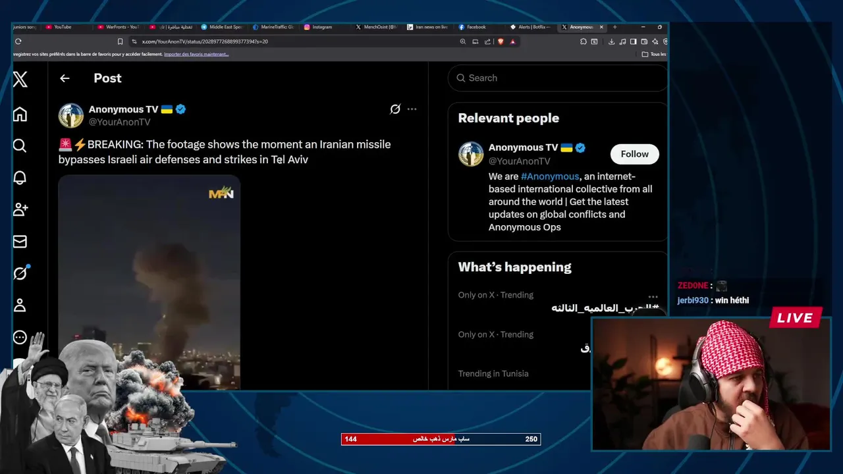This screenshot has width=843, height=474.
Task: Reload the page in the browser
Action: click(x=18, y=41)
